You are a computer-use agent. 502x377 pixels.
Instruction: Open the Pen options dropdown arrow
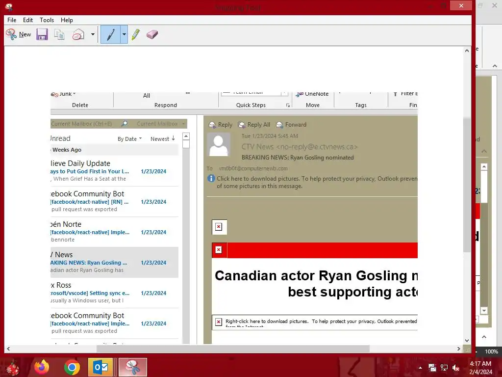tap(124, 34)
